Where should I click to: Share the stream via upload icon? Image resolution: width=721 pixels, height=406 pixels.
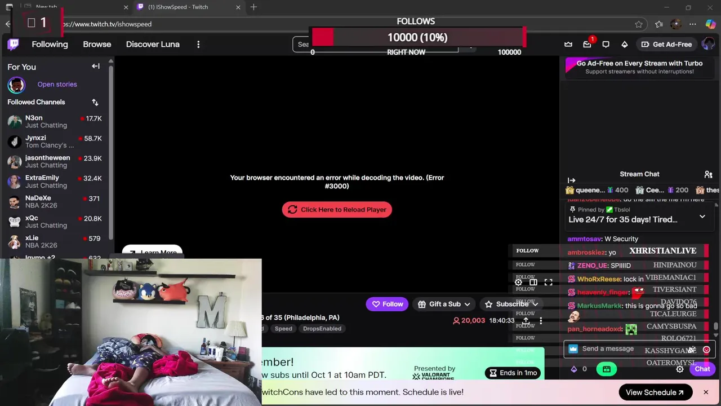[x=526, y=320]
